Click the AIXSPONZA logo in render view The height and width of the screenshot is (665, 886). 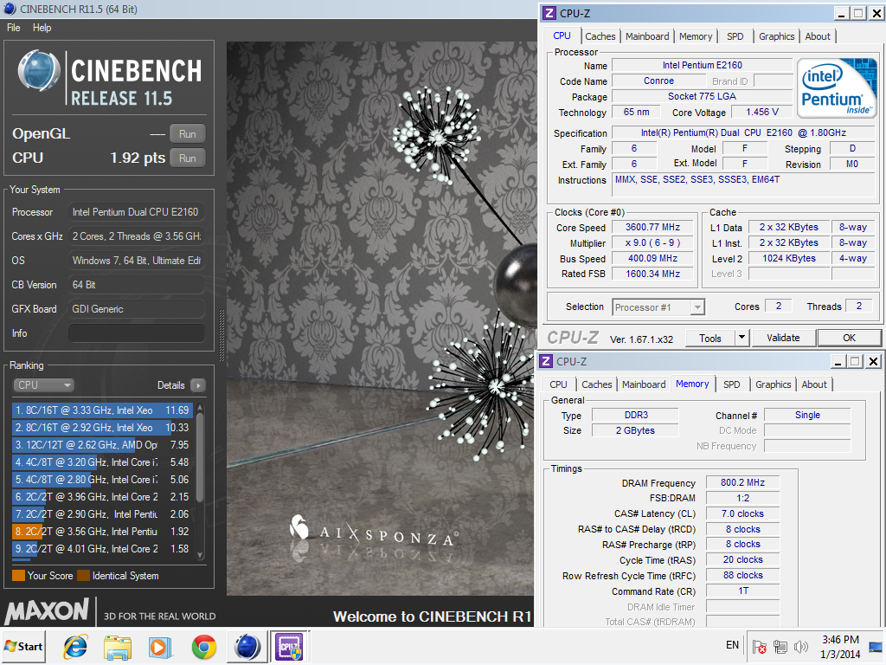pos(374,532)
